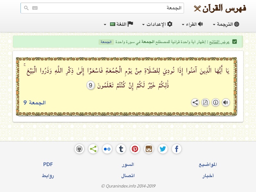This screenshot has height=192, width=256.
Task: Open the Pinterest footer icon
Action: (135, 149)
